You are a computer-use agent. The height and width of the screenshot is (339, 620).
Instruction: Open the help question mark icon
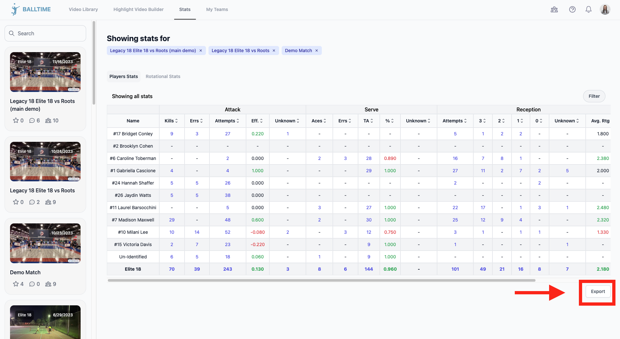click(572, 9)
